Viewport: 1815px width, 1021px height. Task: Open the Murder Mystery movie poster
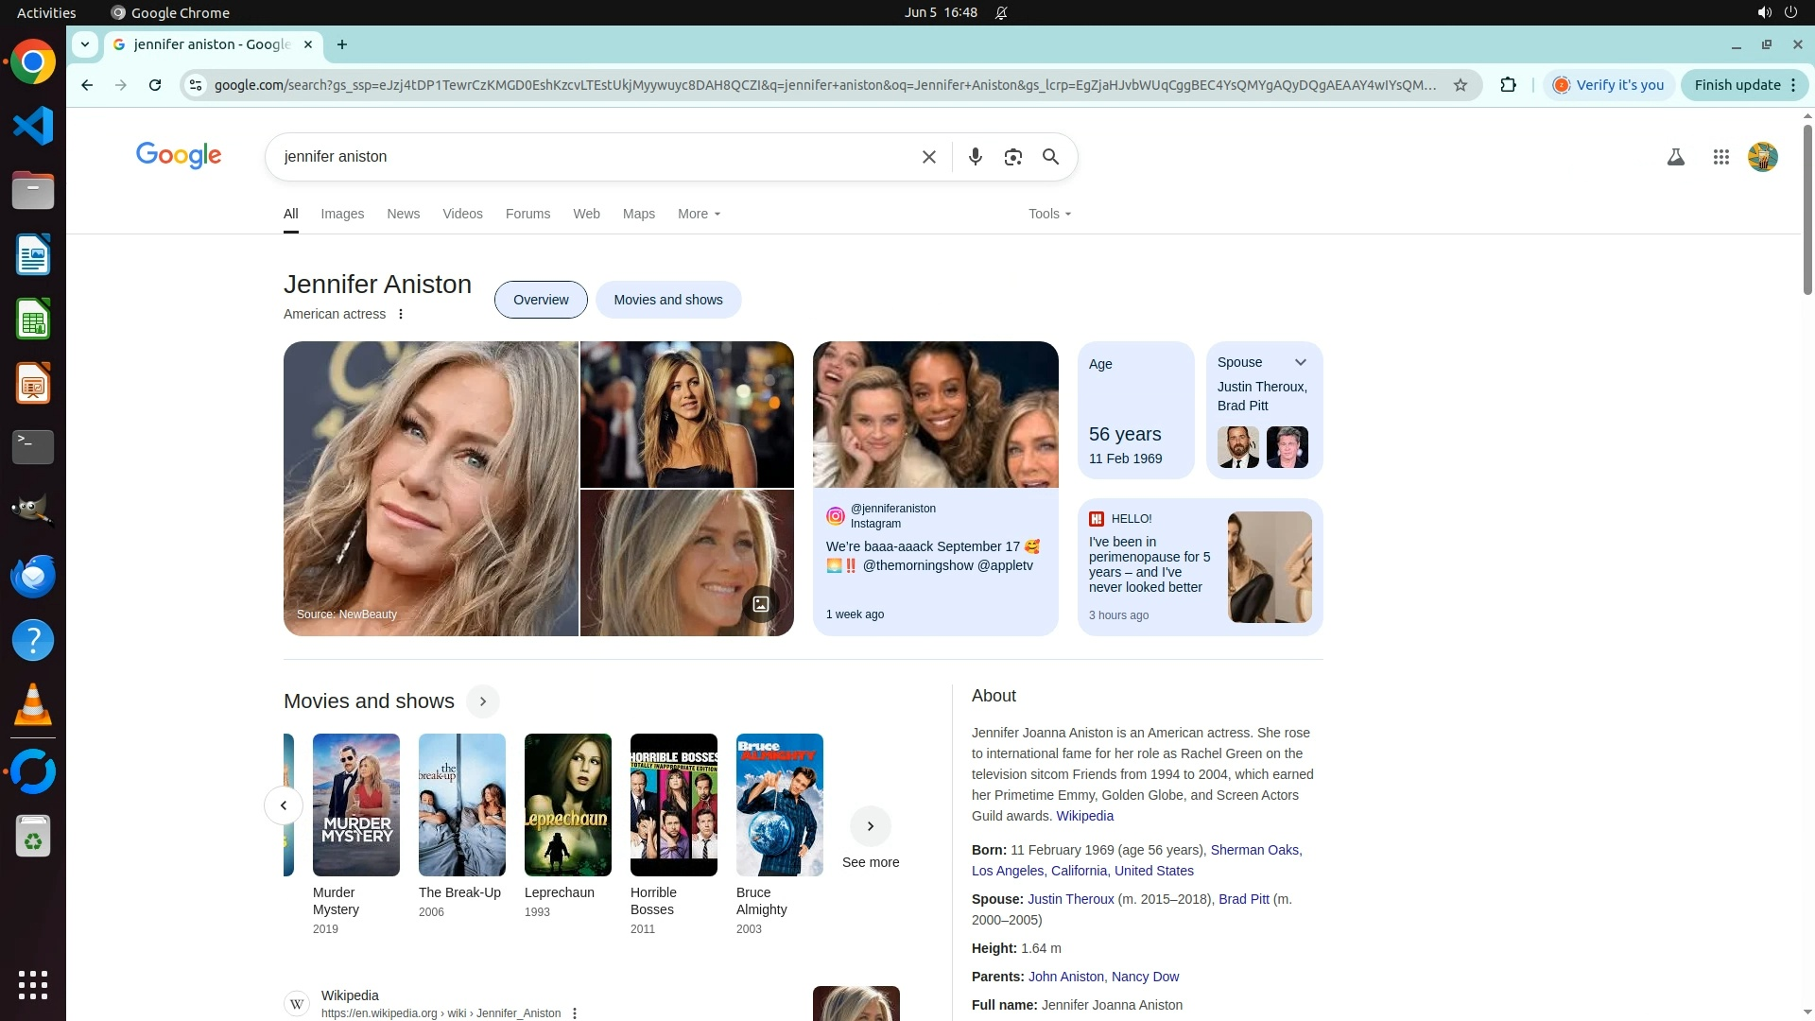[355, 805]
